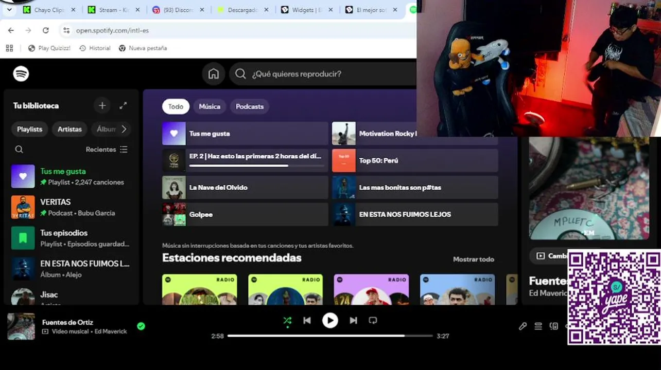Switch to the Descargado tab
The image size is (661, 370).
242,10
